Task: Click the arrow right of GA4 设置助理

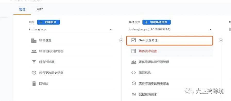Action: coord(221,40)
